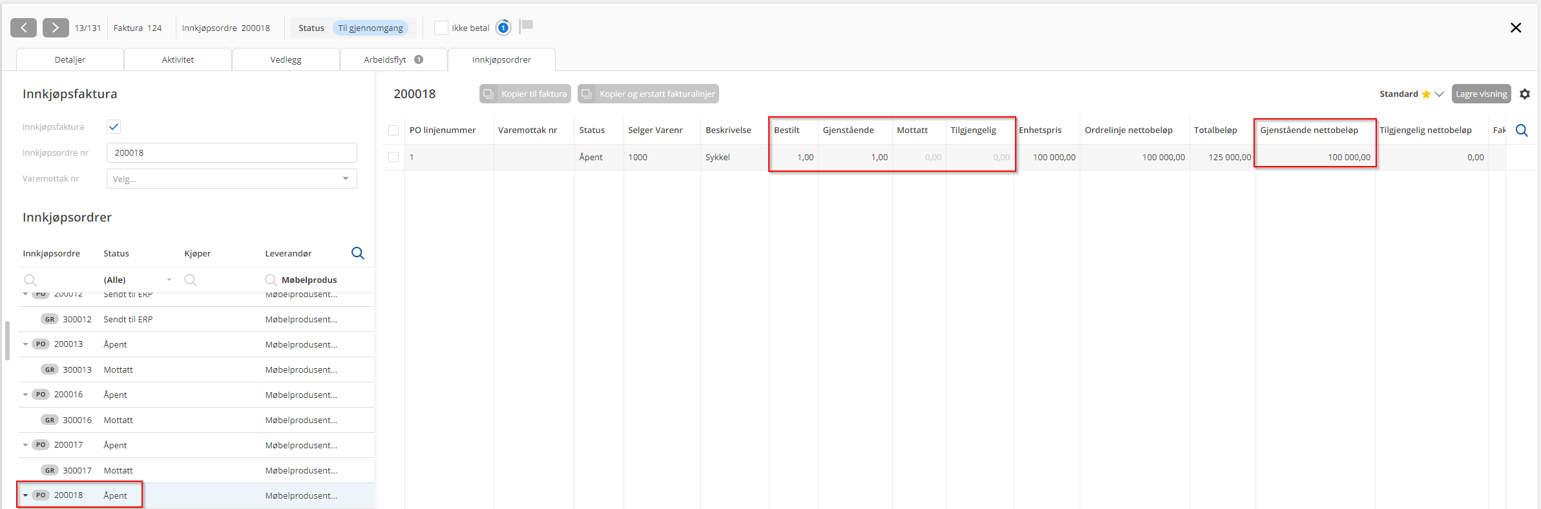Image resolution: width=1541 pixels, height=509 pixels.
Task: Select PO line 1 row checkbox
Action: point(393,157)
